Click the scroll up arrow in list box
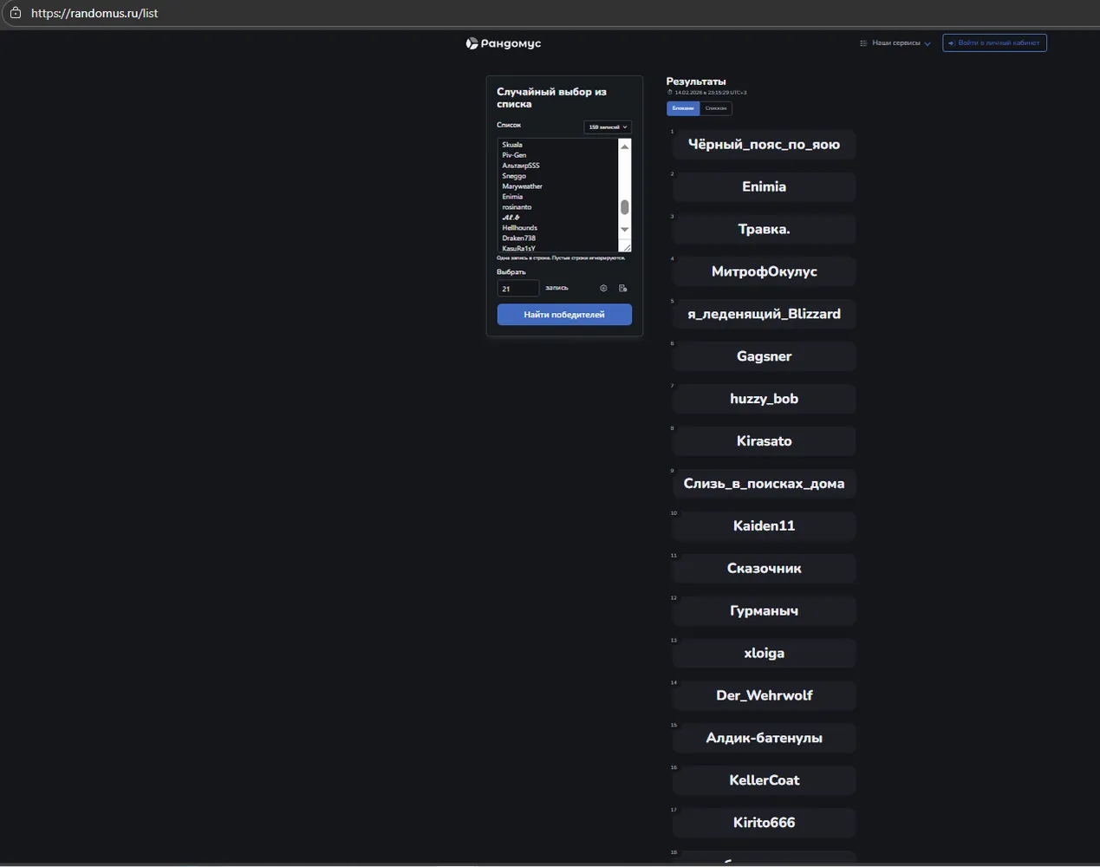 coord(624,147)
